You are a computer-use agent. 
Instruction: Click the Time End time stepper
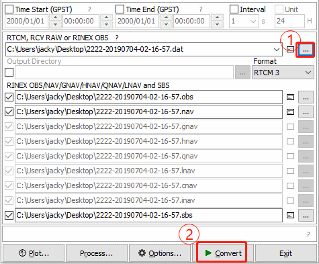point(217,21)
